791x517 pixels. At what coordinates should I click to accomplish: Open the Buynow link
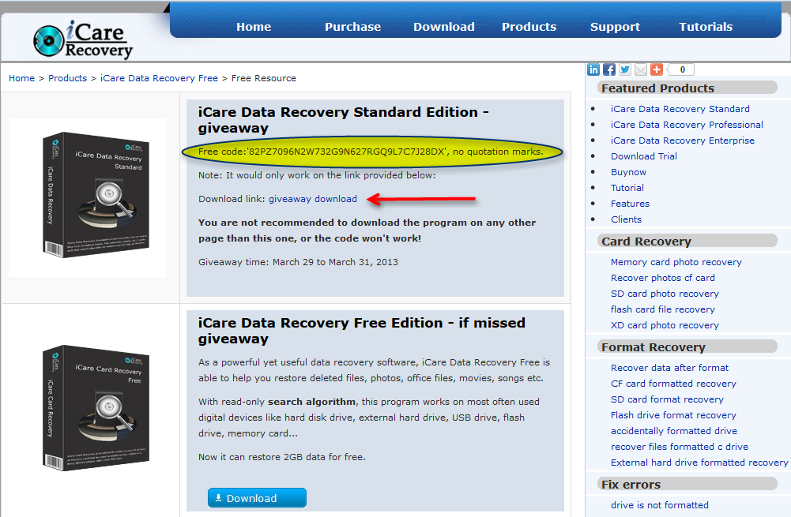(x=628, y=172)
